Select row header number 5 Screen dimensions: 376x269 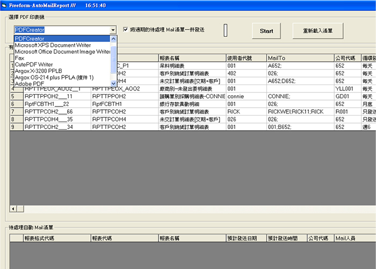click(x=17, y=96)
